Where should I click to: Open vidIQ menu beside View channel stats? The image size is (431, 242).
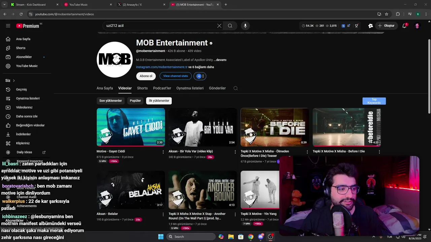pos(200,76)
